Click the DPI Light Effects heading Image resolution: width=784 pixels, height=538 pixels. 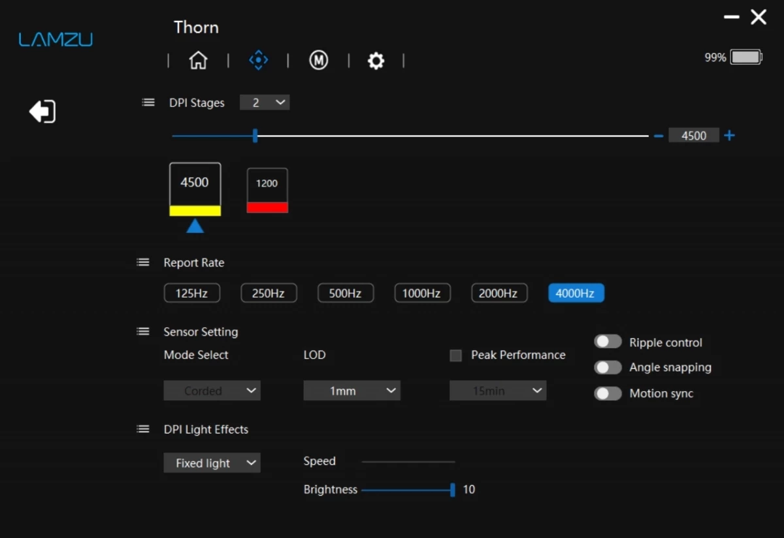click(x=206, y=429)
